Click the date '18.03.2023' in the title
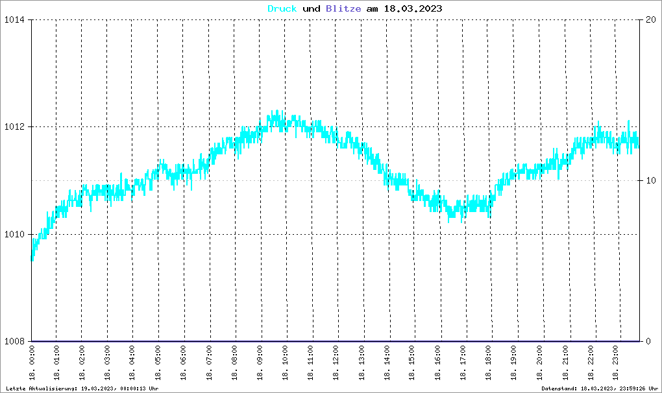662x393 pixels. (413, 8)
